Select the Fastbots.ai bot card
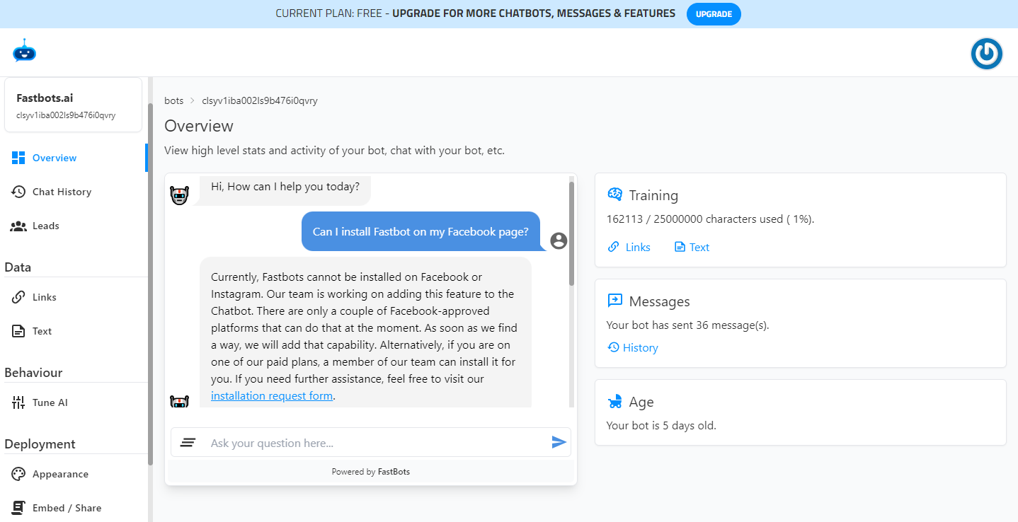 (74, 105)
